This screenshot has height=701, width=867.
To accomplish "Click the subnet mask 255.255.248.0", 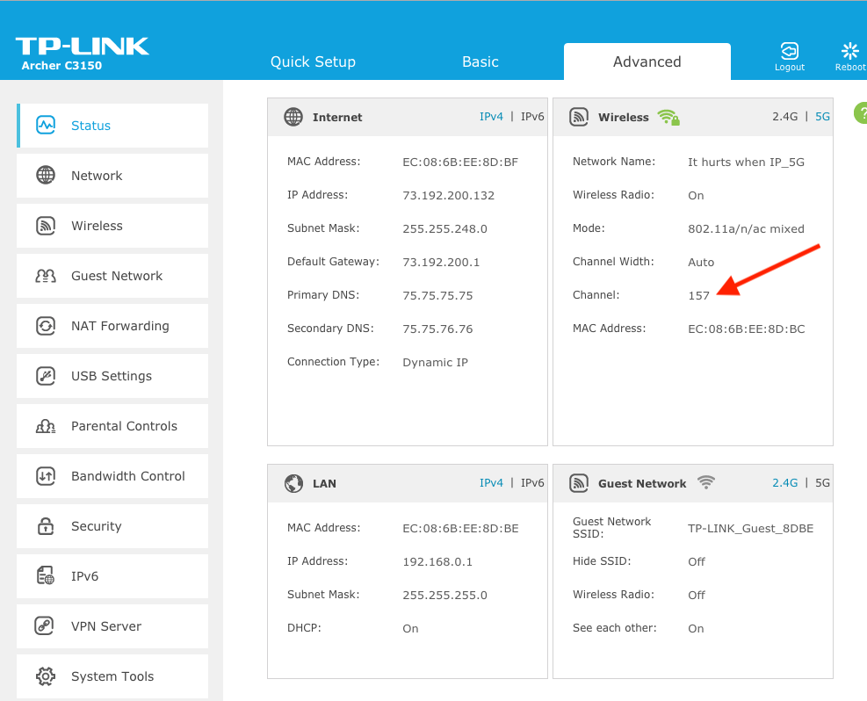I will pos(444,229).
